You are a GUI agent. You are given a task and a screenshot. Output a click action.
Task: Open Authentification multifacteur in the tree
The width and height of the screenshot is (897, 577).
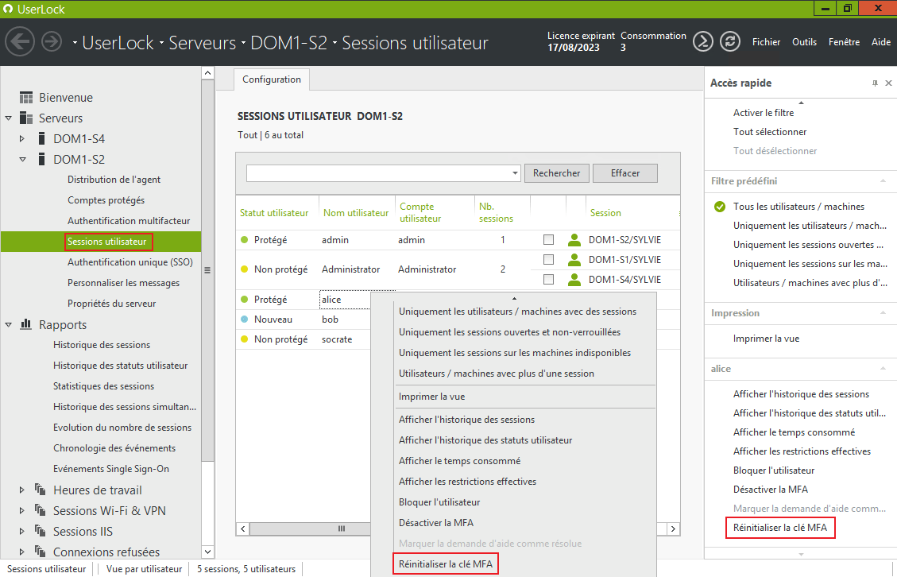[x=129, y=220]
